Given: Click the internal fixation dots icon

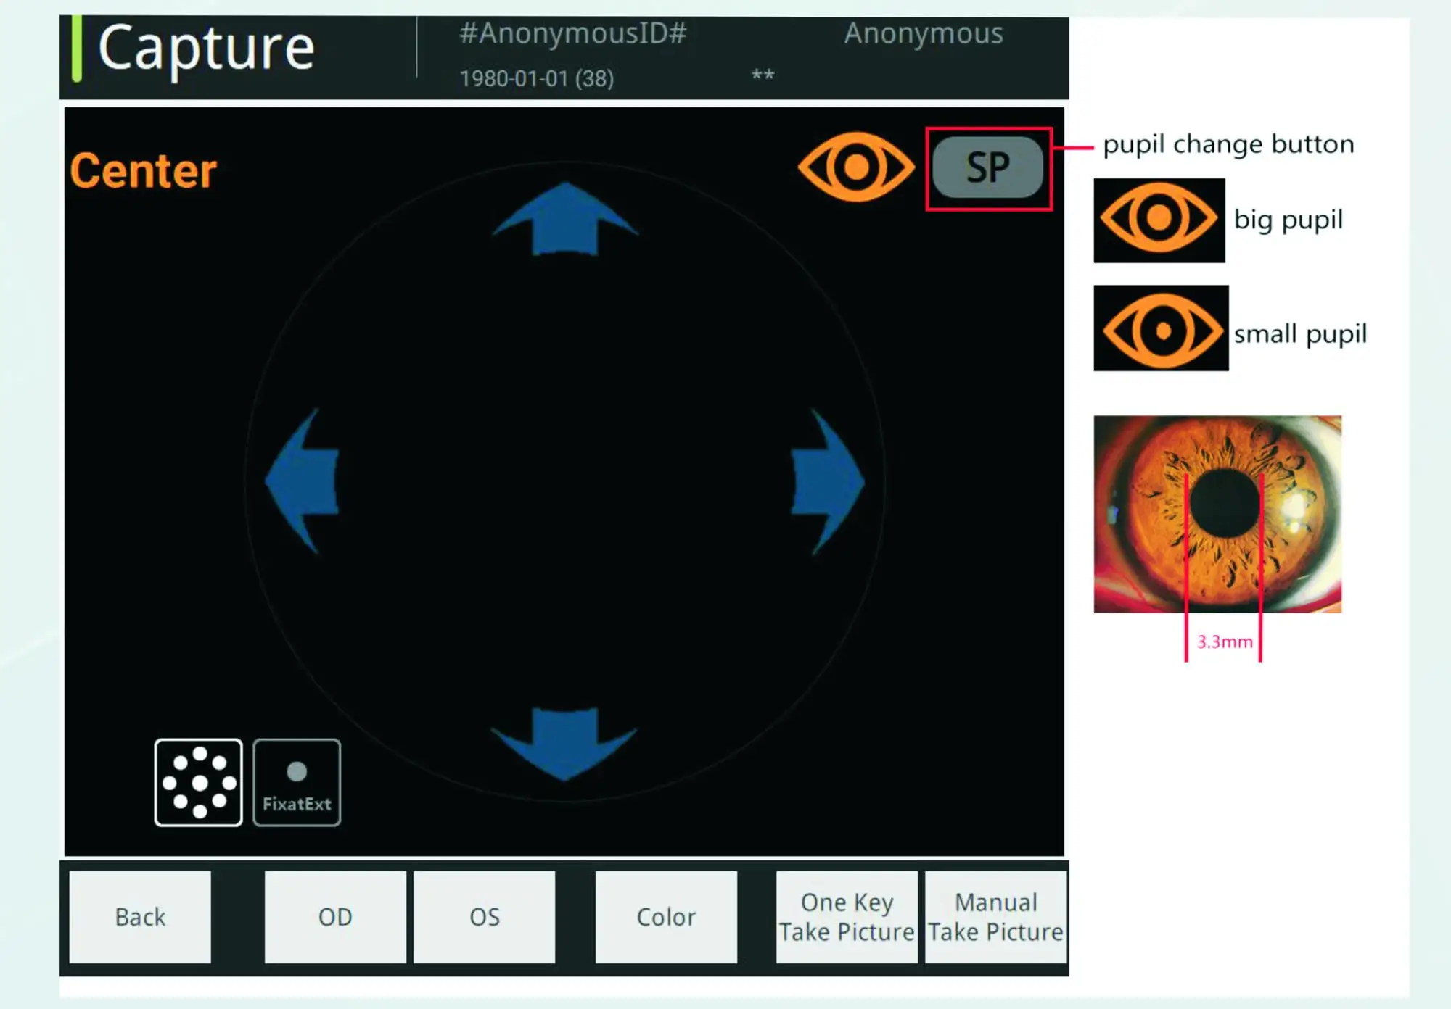Looking at the screenshot, I should pos(200,781).
